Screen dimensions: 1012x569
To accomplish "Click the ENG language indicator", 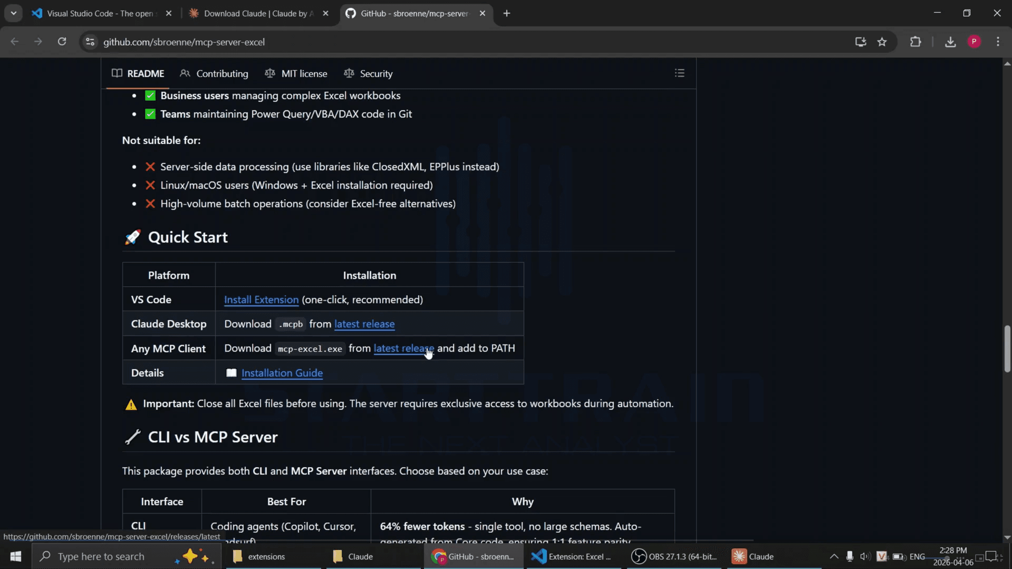I will [x=917, y=556].
